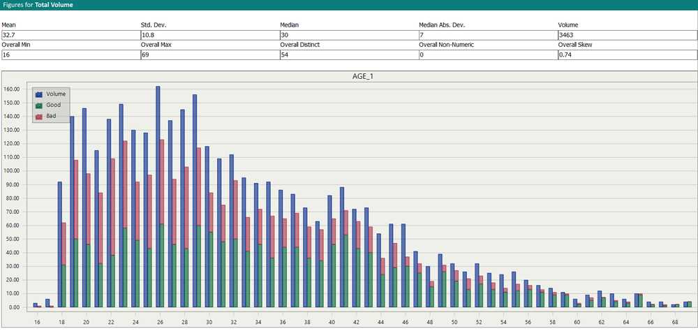Click the red Bad bar at age 32
Viewport: 698px width, 331px height.
pyautogui.click(x=235, y=209)
